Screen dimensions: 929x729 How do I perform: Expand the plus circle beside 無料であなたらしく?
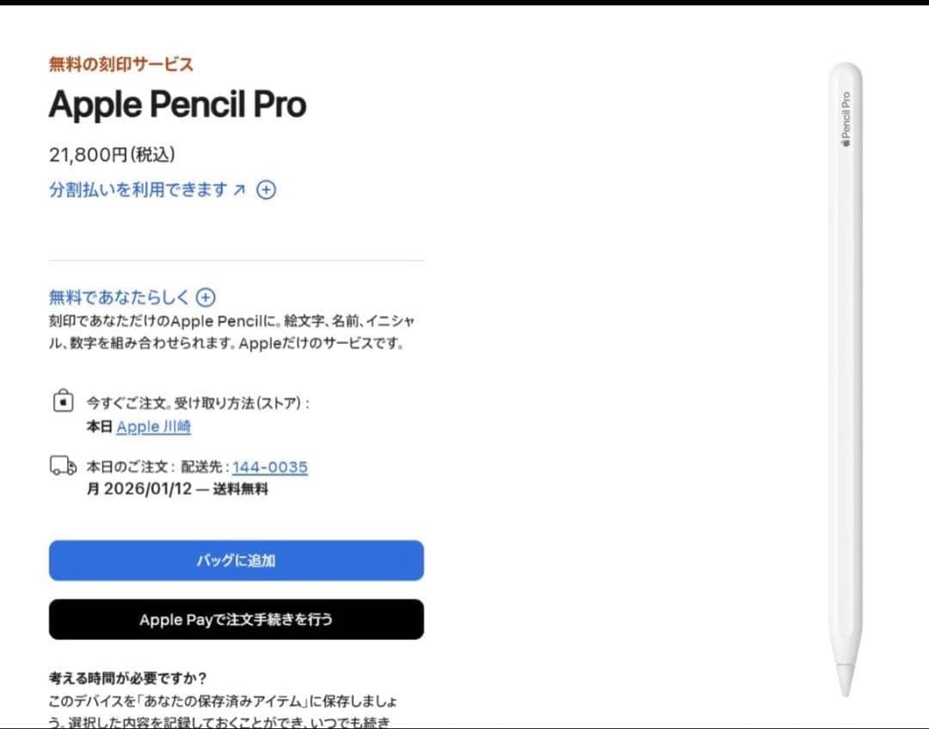click(206, 297)
